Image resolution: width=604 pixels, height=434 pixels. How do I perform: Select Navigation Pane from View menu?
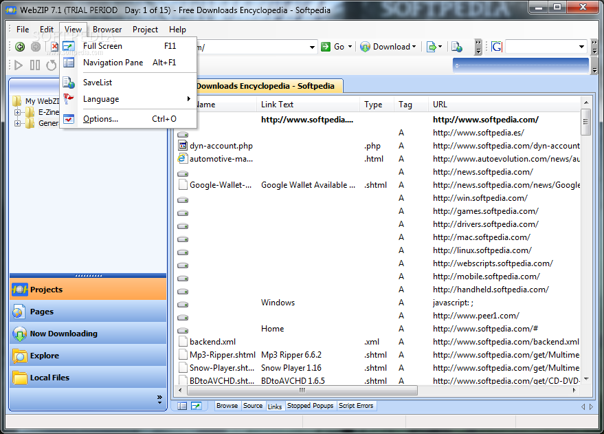tap(129, 63)
